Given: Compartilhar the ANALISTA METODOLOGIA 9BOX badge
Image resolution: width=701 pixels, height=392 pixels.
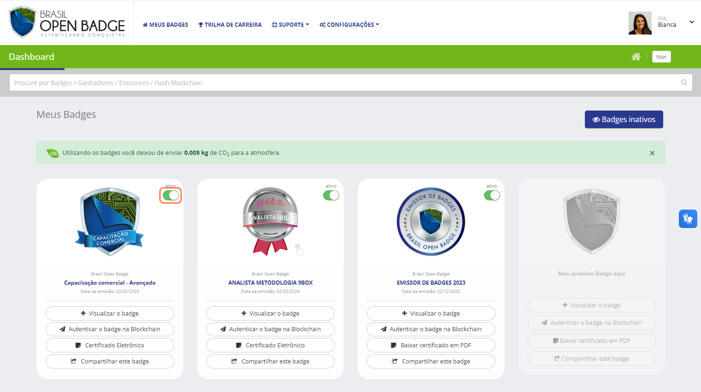Looking at the screenshot, I should 271,361.
